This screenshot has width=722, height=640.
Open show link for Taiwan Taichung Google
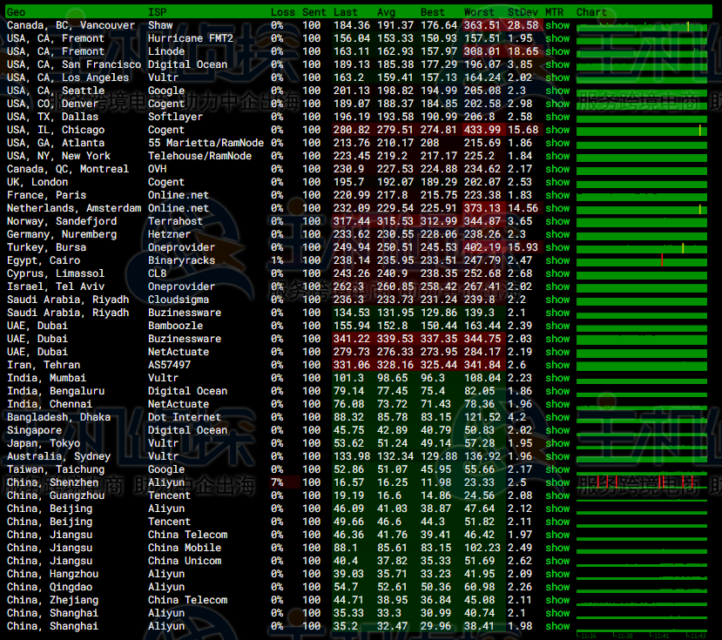557,469
